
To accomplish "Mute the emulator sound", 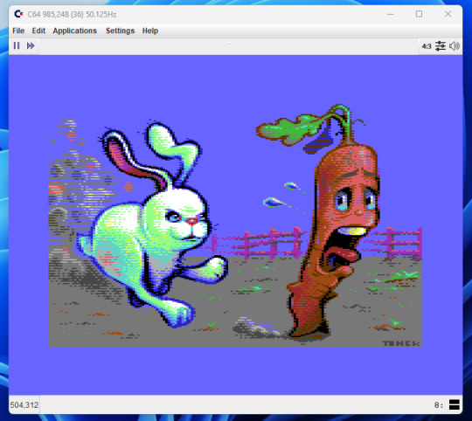I will coord(455,46).
